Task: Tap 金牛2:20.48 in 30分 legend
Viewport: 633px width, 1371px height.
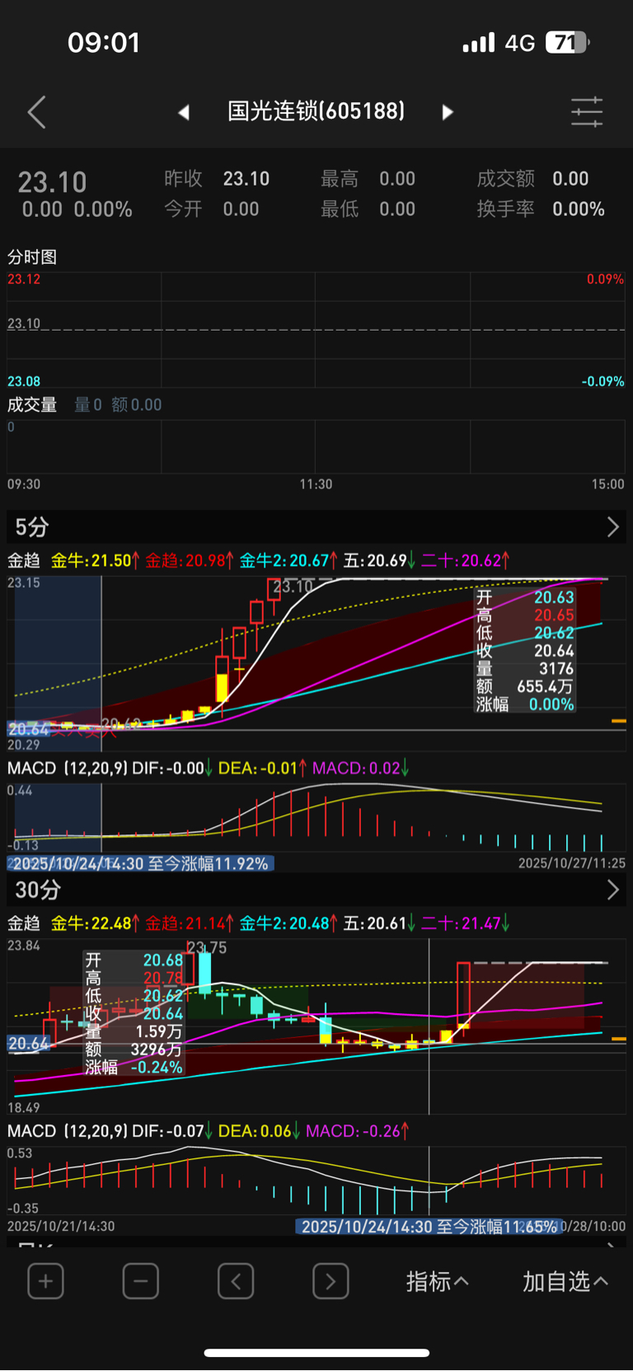Action: 288,923
